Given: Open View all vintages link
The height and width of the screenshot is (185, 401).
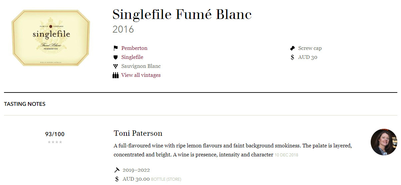Looking at the screenshot, I should click(141, 75).
